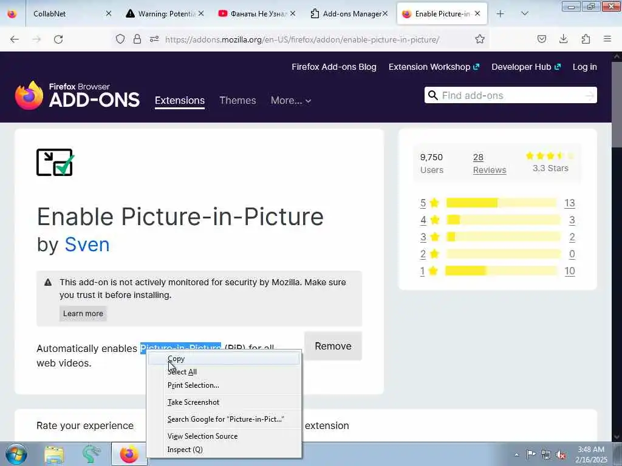Open the 10 one-star reviews count link
The height and width of the screenshot is (466, 622).
pyautogui.click(x=570, y=271)
